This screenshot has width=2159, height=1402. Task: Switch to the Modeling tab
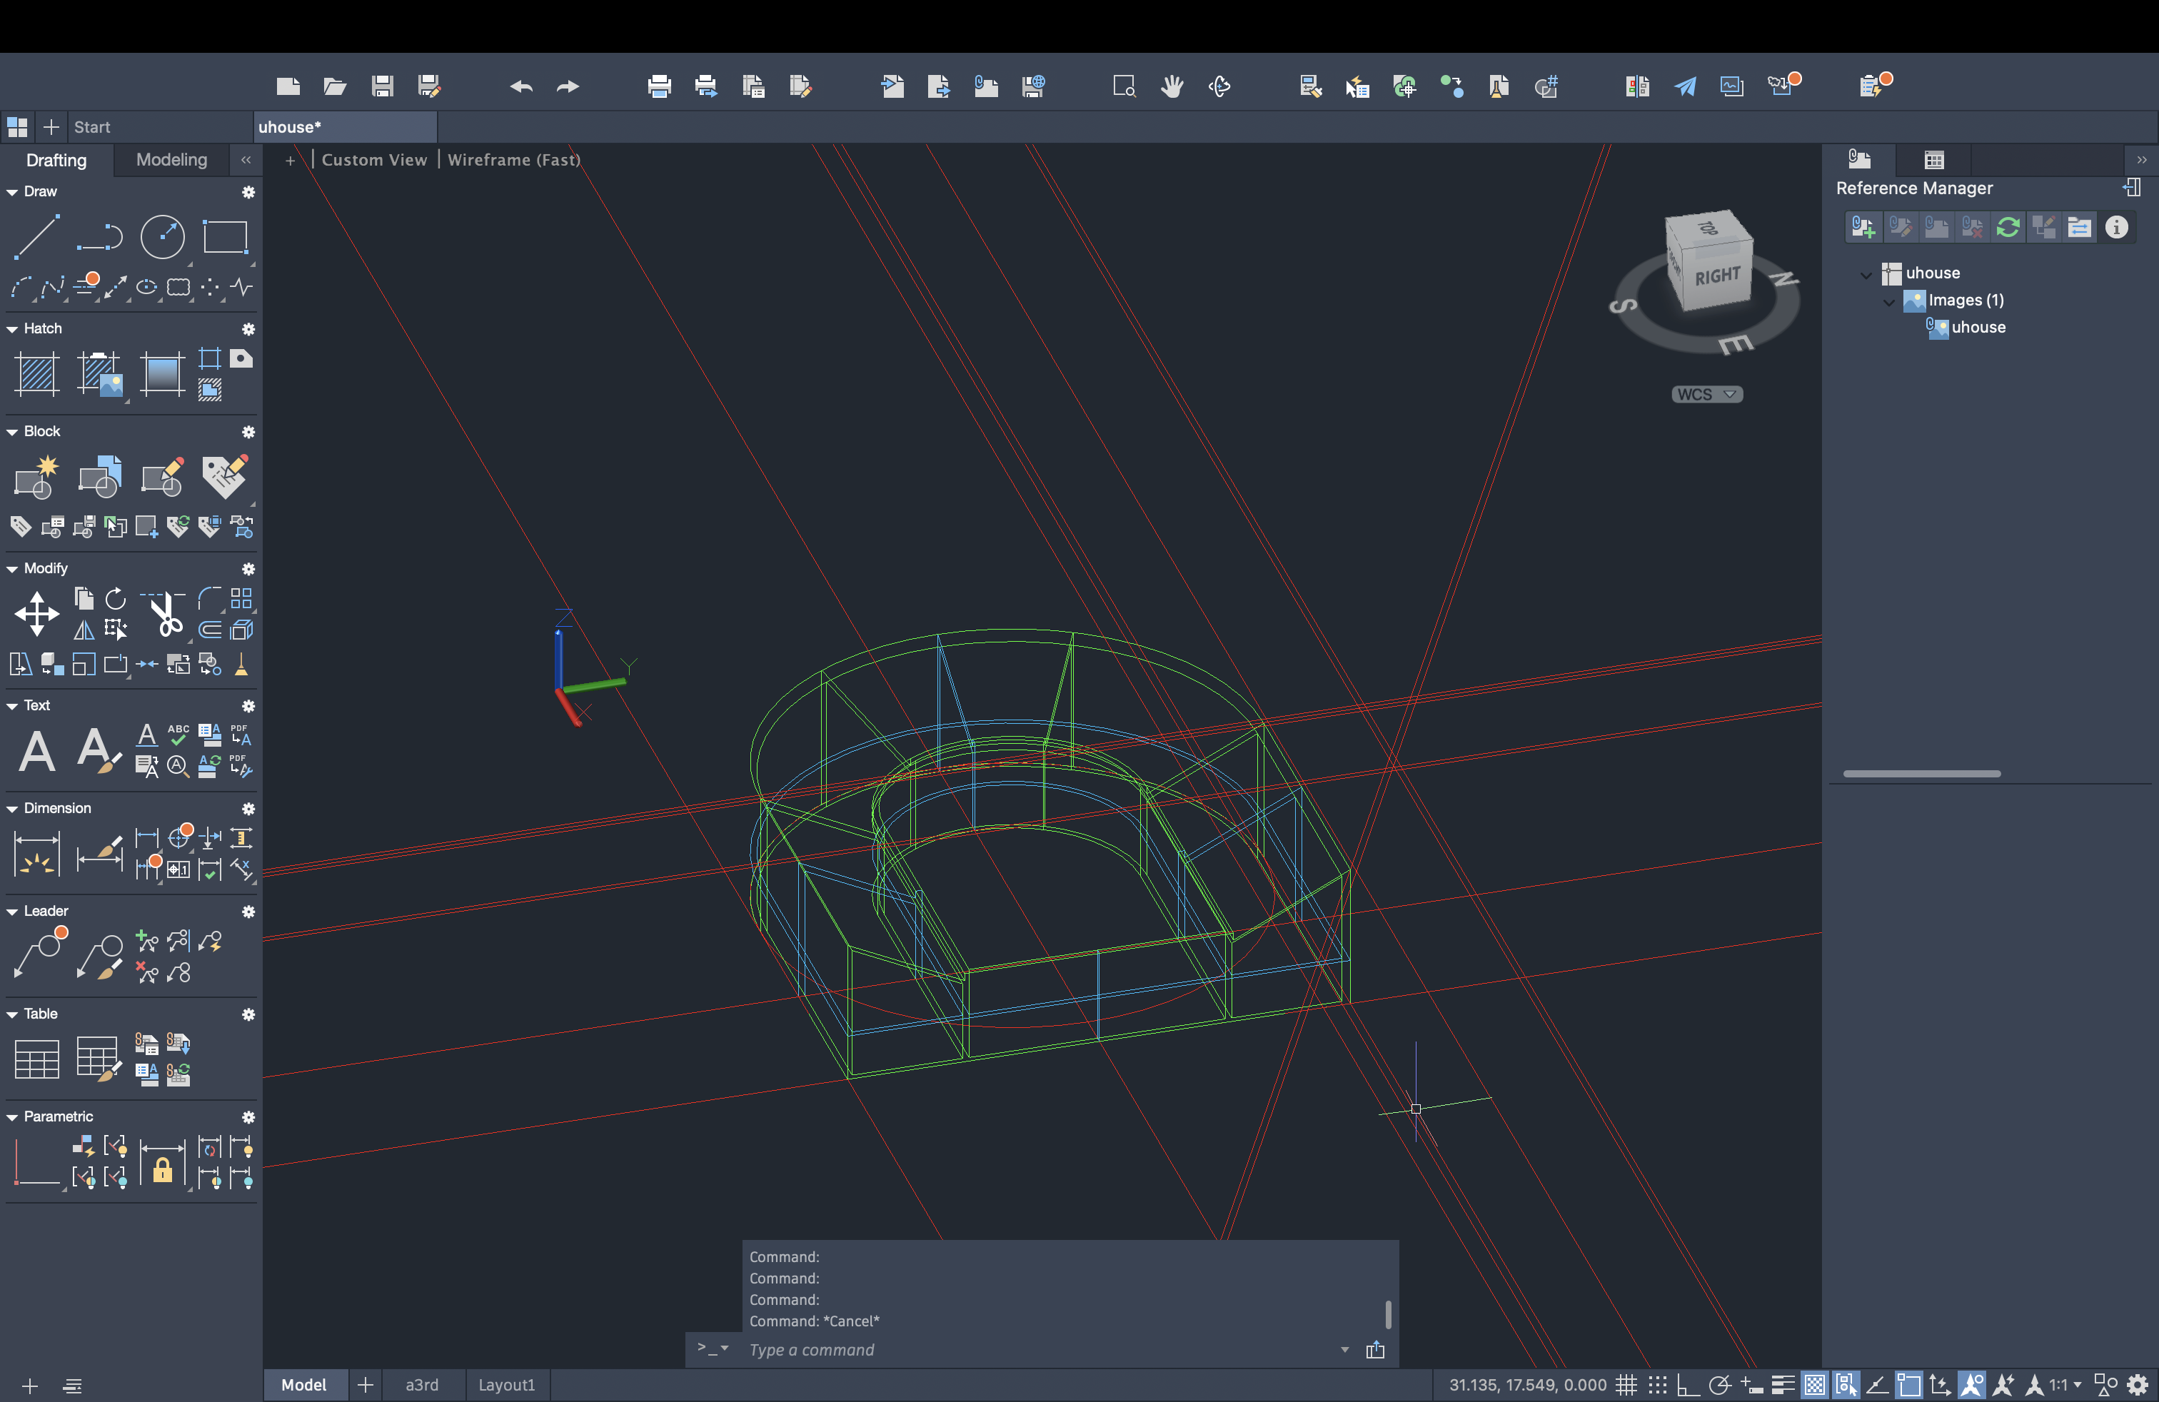coord(171,160)
